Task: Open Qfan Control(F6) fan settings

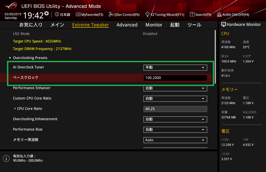Action: pyautogui.click(x=124, y=15)
